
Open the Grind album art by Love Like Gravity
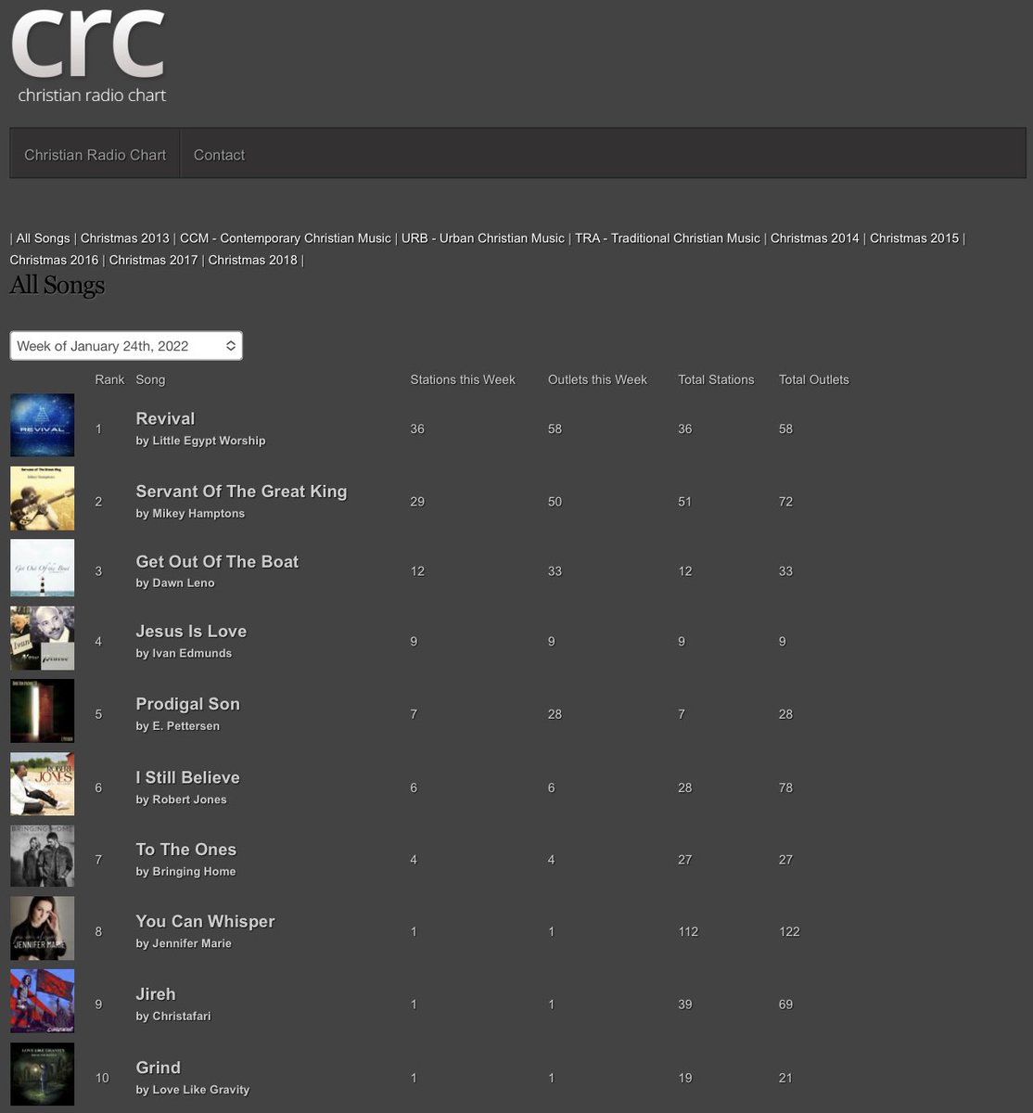(42, 1074)
